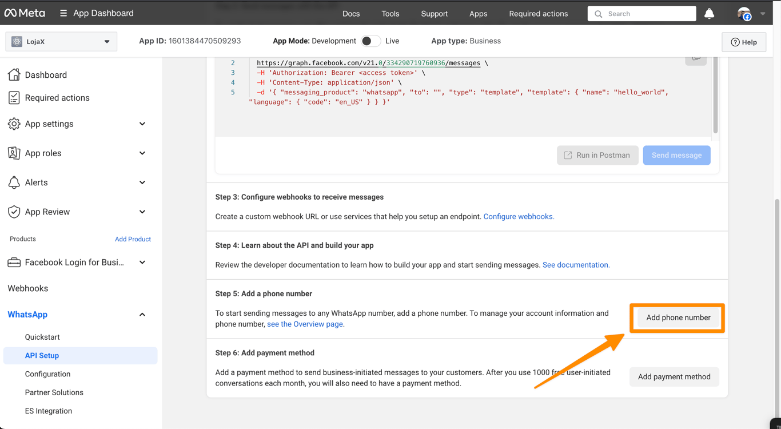Click the Required actions checklist icon
The image size is (781, 429).
14,98
